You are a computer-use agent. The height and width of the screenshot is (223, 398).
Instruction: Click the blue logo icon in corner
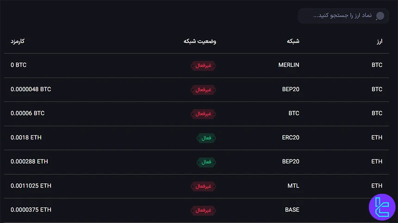(x=382, y=207)
